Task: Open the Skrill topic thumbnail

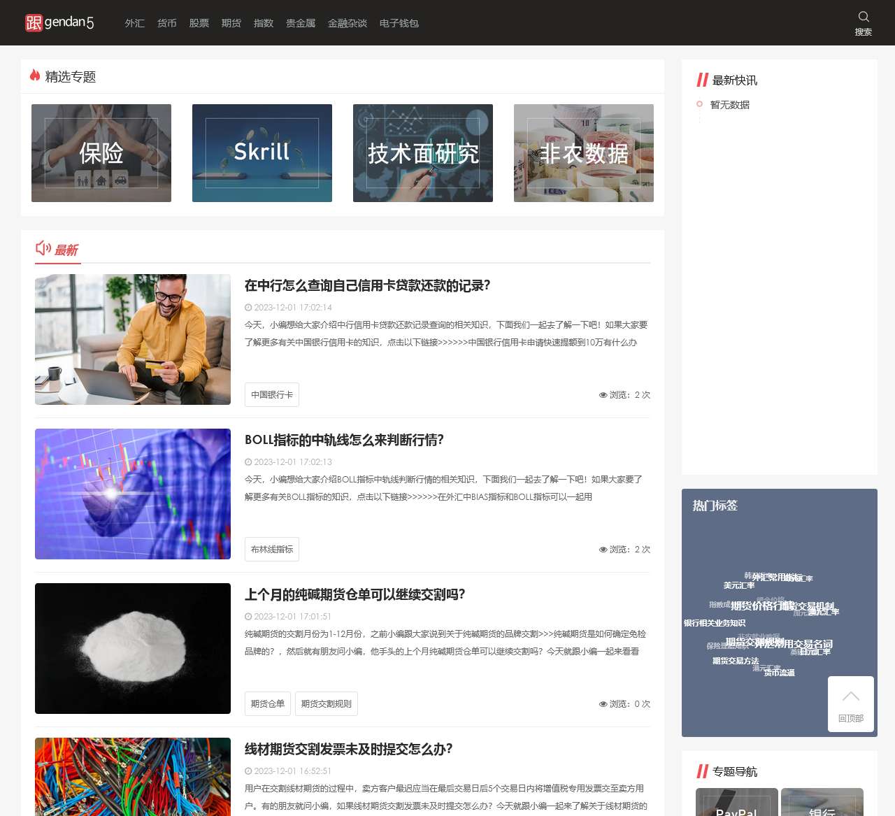Action: pyautogui.click(x=262, y=152)
